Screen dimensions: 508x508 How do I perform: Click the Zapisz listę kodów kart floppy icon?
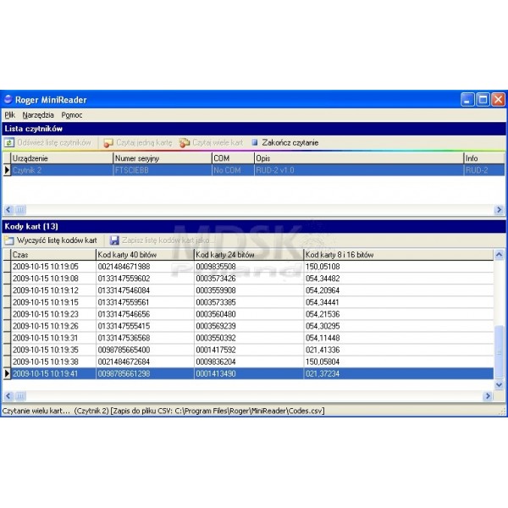114,240
